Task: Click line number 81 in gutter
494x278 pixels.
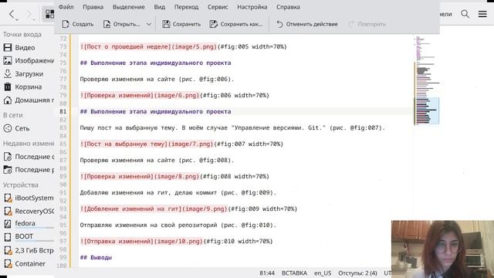Action: [63, 111]
